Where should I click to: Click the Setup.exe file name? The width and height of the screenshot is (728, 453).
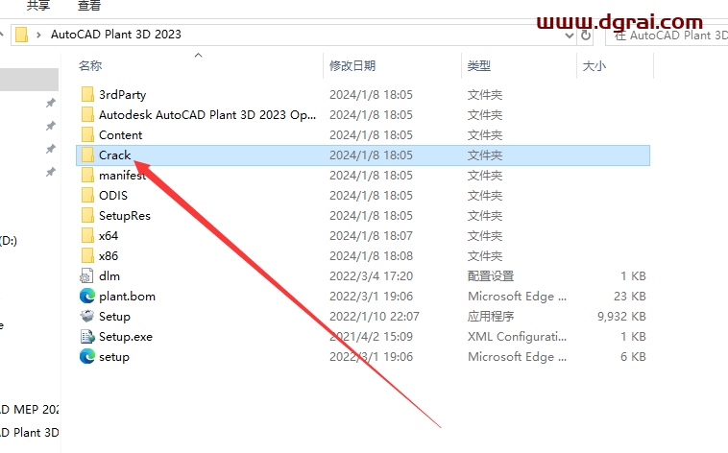click(126, 337)
